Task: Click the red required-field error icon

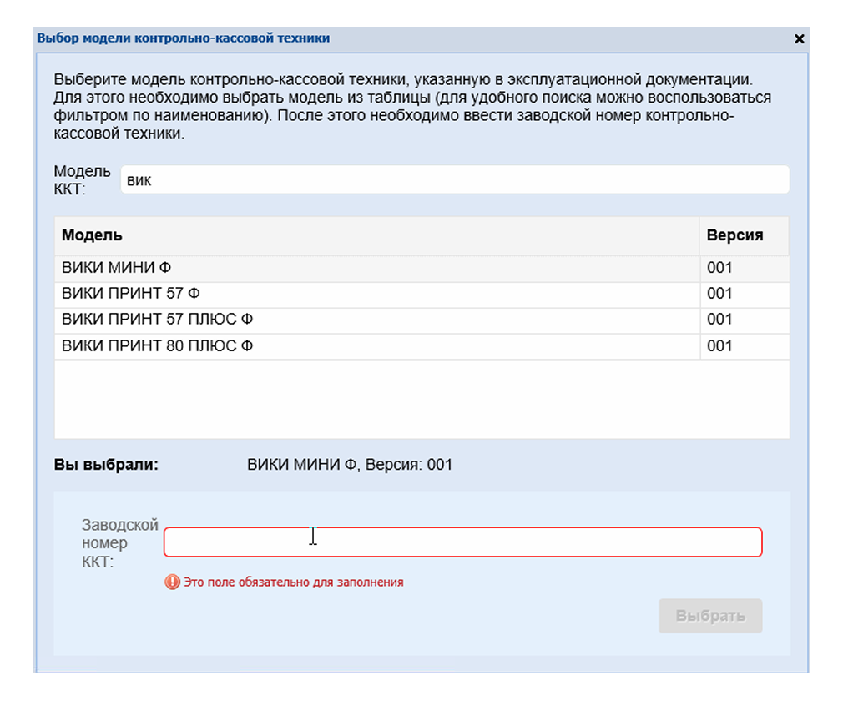Action: point(172,582)
